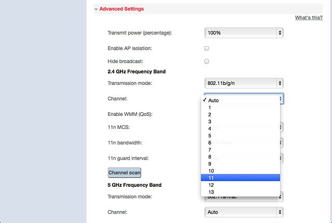This screenshot has width=332, height=223.
Task: Choose channel 7 from the list
Action: click(x=240, y=150)
